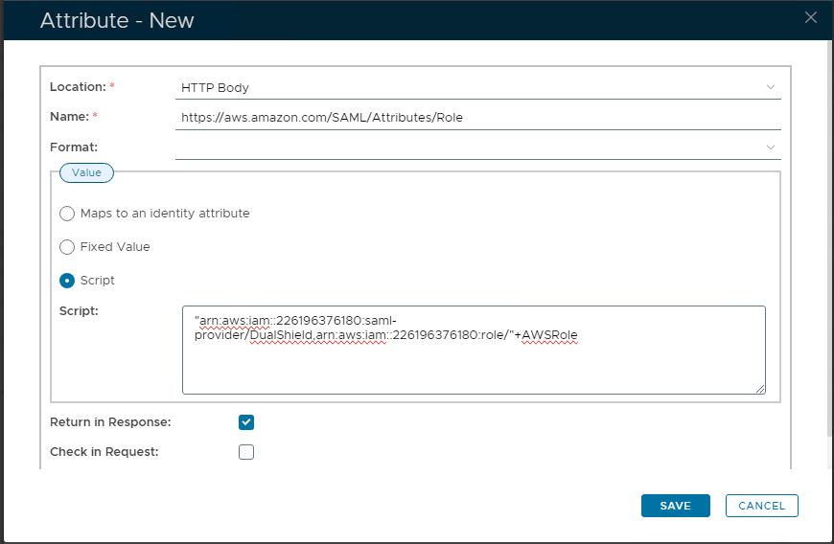The height and width of the screenshot is (544, 834).
Task: Choose the Fixed Value radio button
Action: click(67, 247)
